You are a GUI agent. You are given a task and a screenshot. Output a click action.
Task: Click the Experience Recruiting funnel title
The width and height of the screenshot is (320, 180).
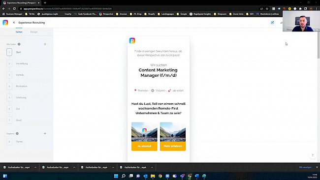(x=32, y=23)
